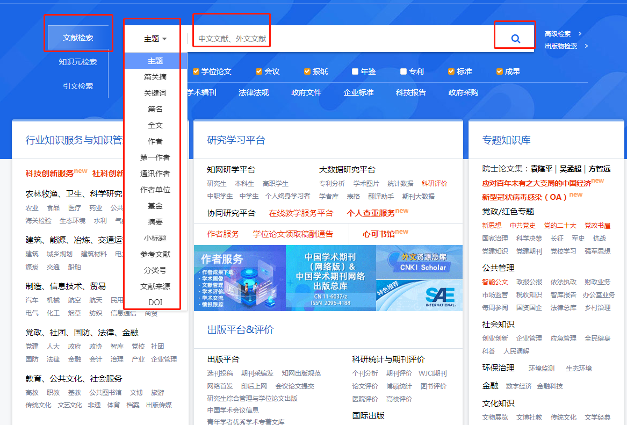Click 党的二十大 topic link

[x=560, y=226]
